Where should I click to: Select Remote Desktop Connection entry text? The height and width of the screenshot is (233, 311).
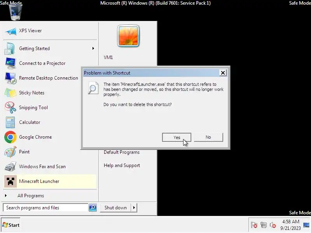click(x=49, y=78)
